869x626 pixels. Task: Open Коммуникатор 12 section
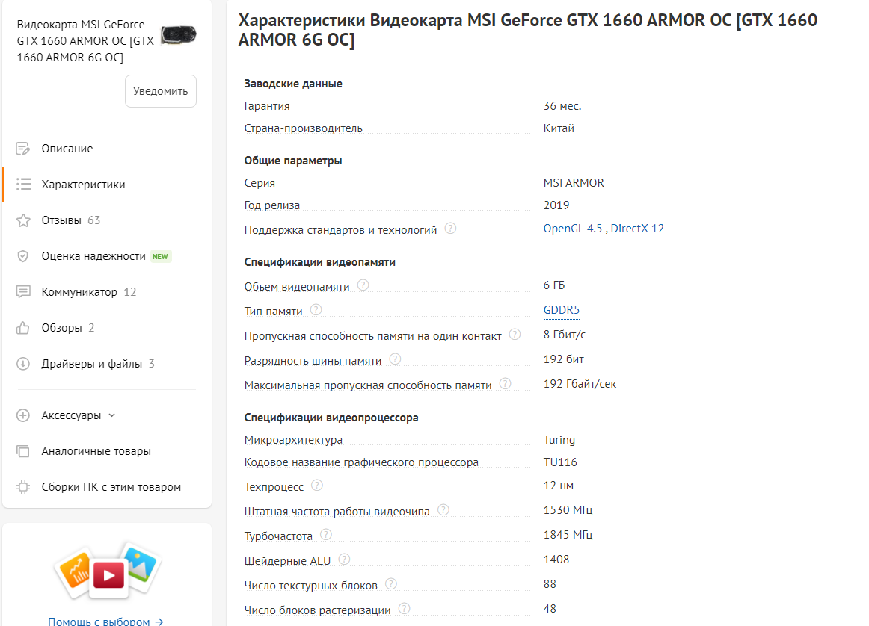[89, 291]
